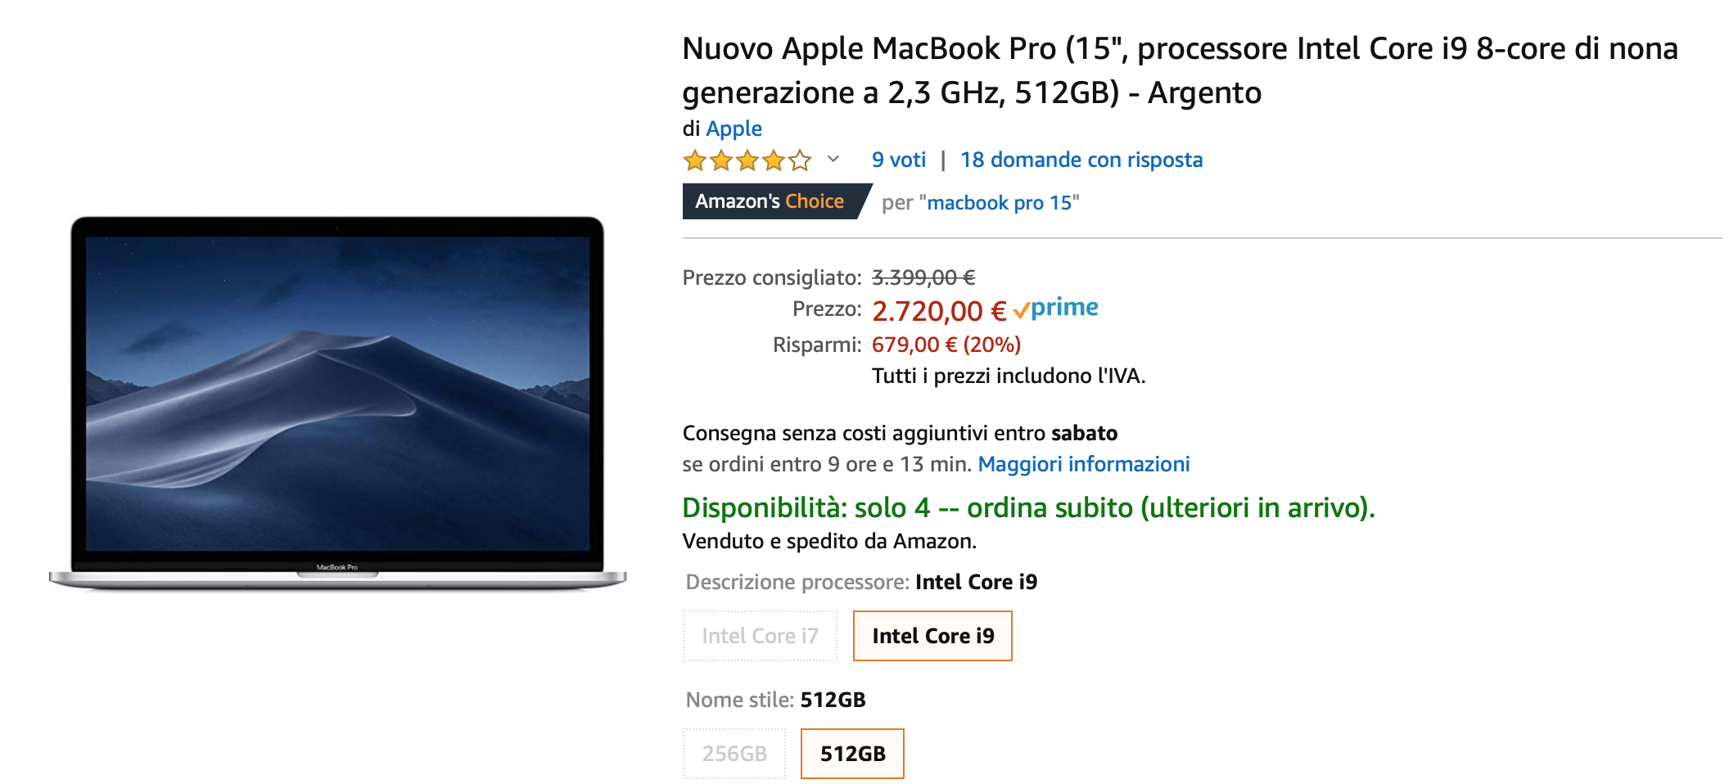Expand the ratings breakdown chevron
This screenshot has height=784, width=1729.
(x=833, y=160)
